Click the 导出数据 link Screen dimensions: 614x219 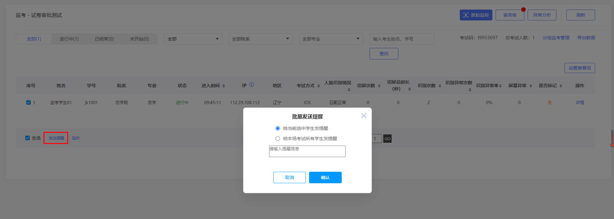coord(586,38)
